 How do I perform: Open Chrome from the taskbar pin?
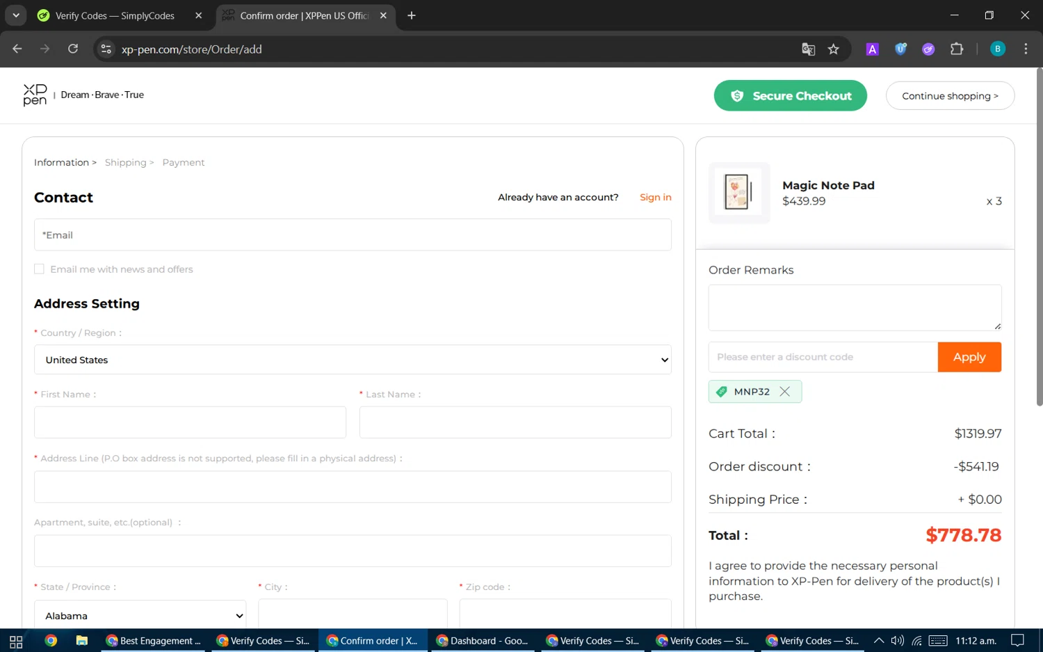pyautogui.click(x=51, y=641)
